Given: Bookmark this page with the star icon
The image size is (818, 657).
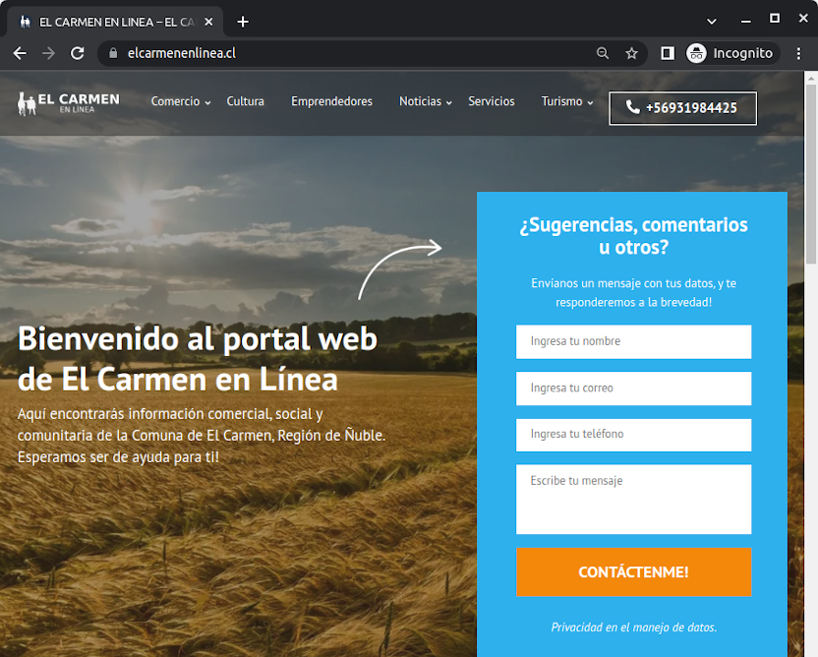Looking at the screenshot, I should pyautogui.click(x=631, y=53).
